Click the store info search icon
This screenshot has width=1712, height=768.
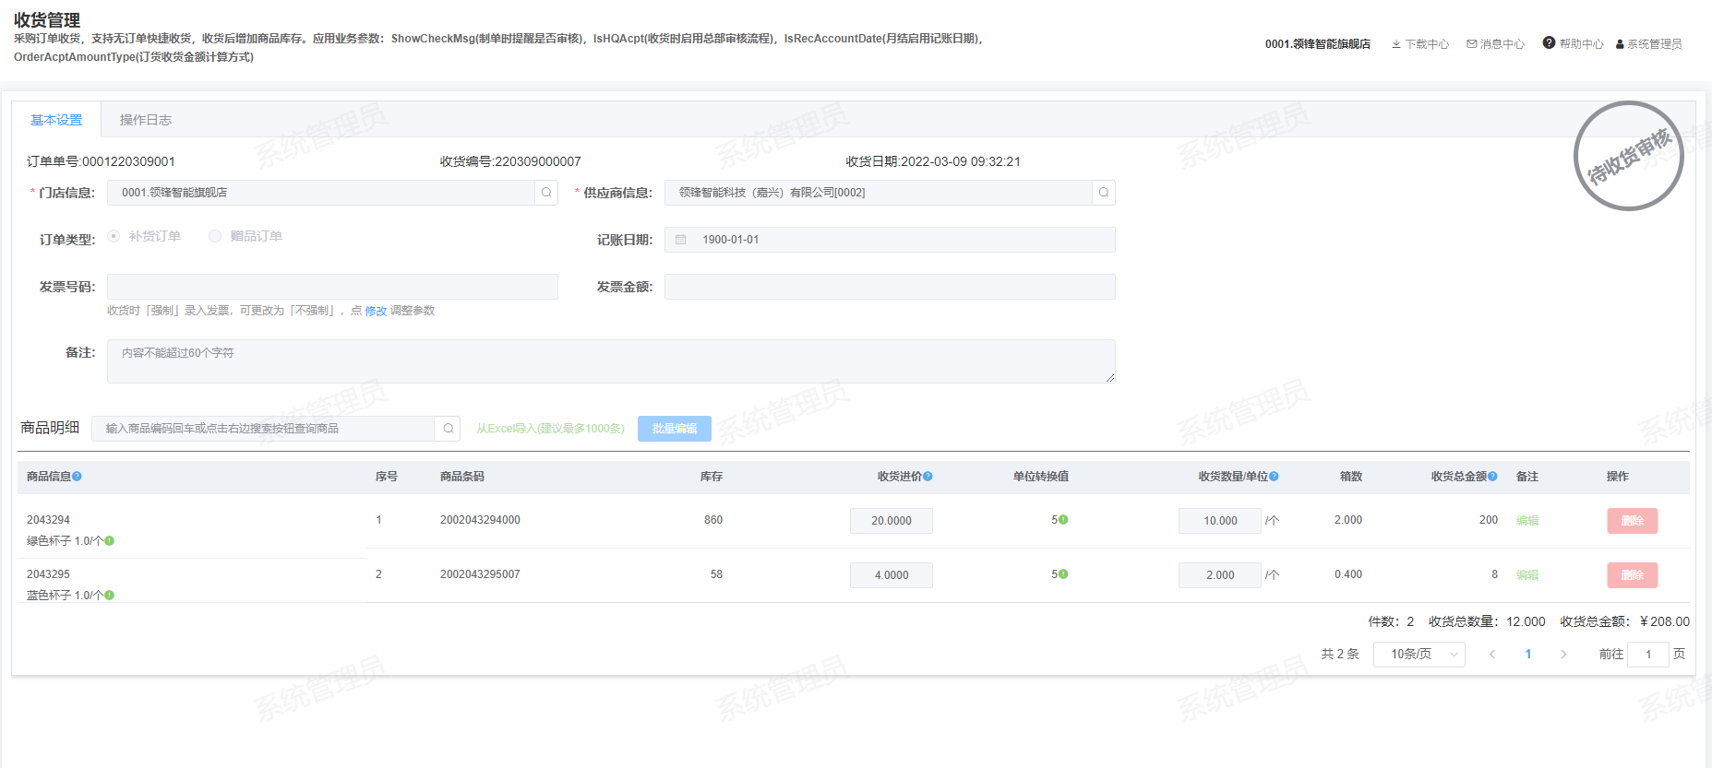tap(546, 193)
